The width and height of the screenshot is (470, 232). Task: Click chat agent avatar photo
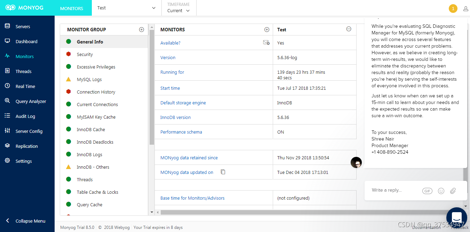coord(356,162)
